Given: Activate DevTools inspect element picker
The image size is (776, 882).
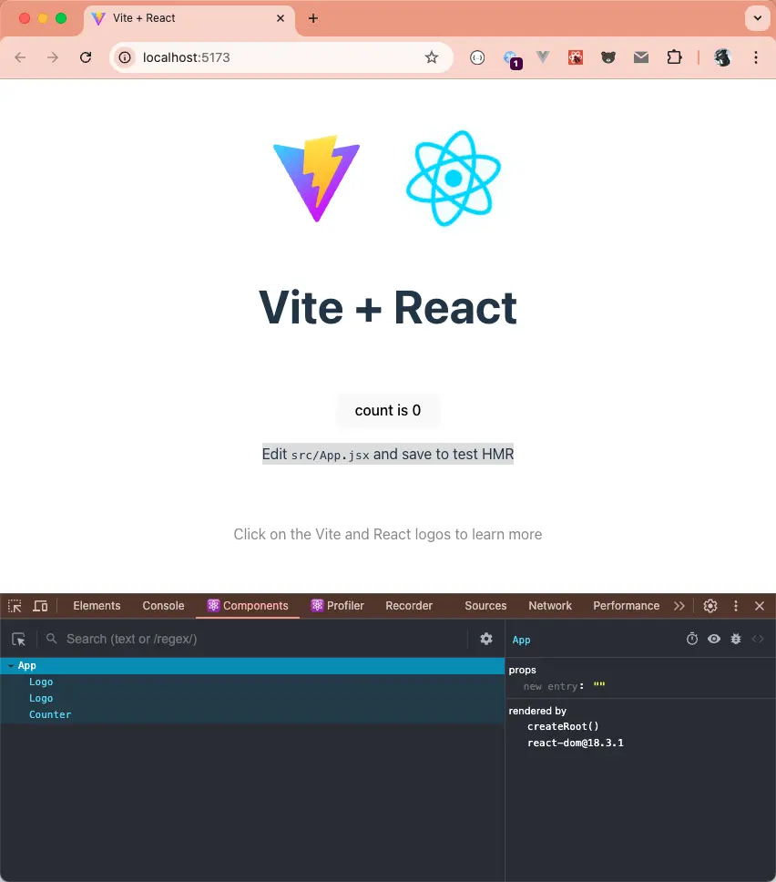Looking at the screenshot, I should pos(15,606).
